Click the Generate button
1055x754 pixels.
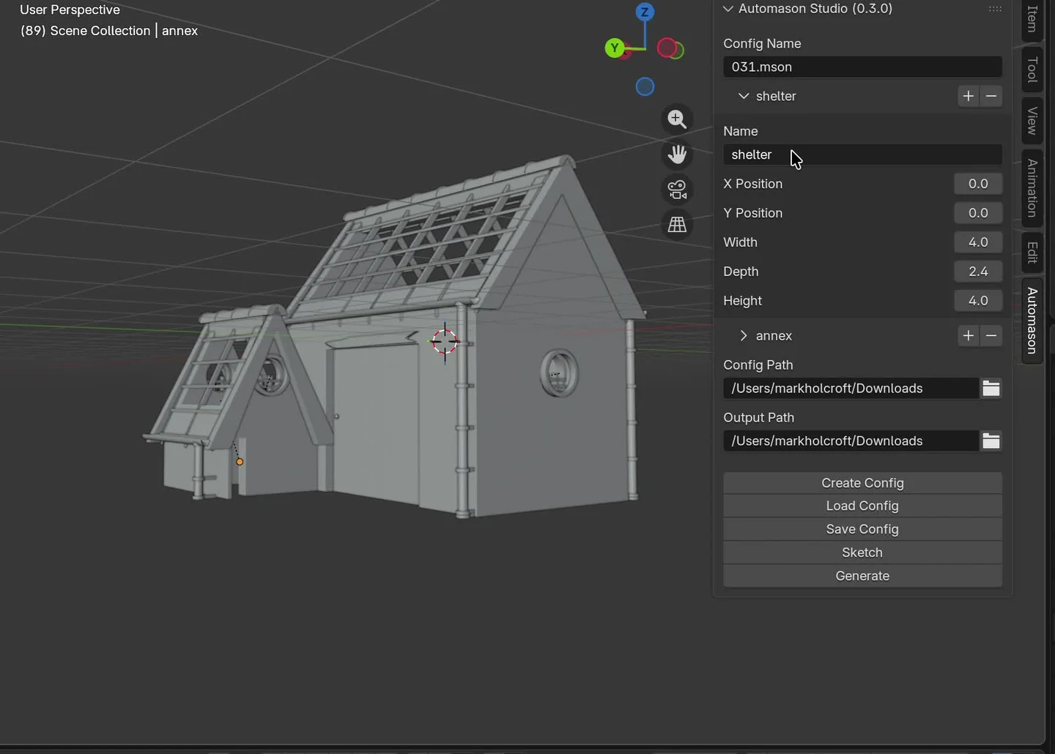pyautogui.click(x=862, y=576)
